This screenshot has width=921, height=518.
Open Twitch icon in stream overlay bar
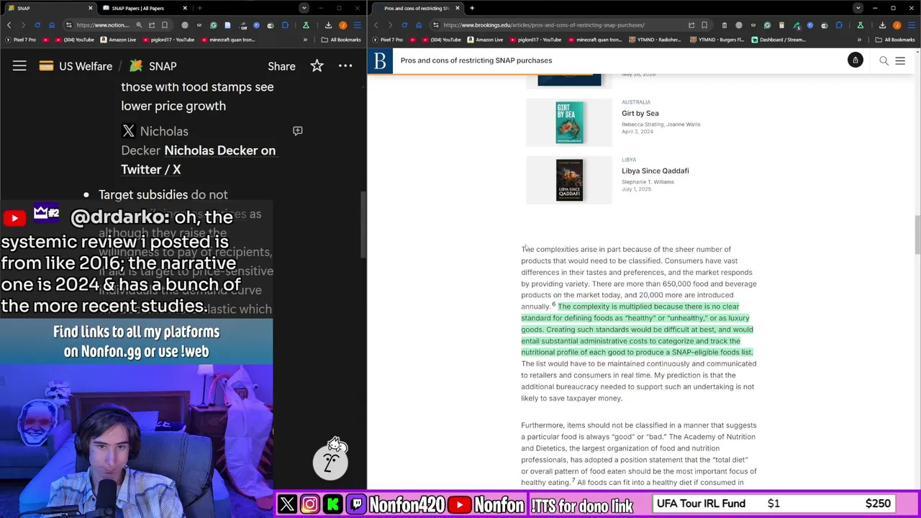pos(356,504)
